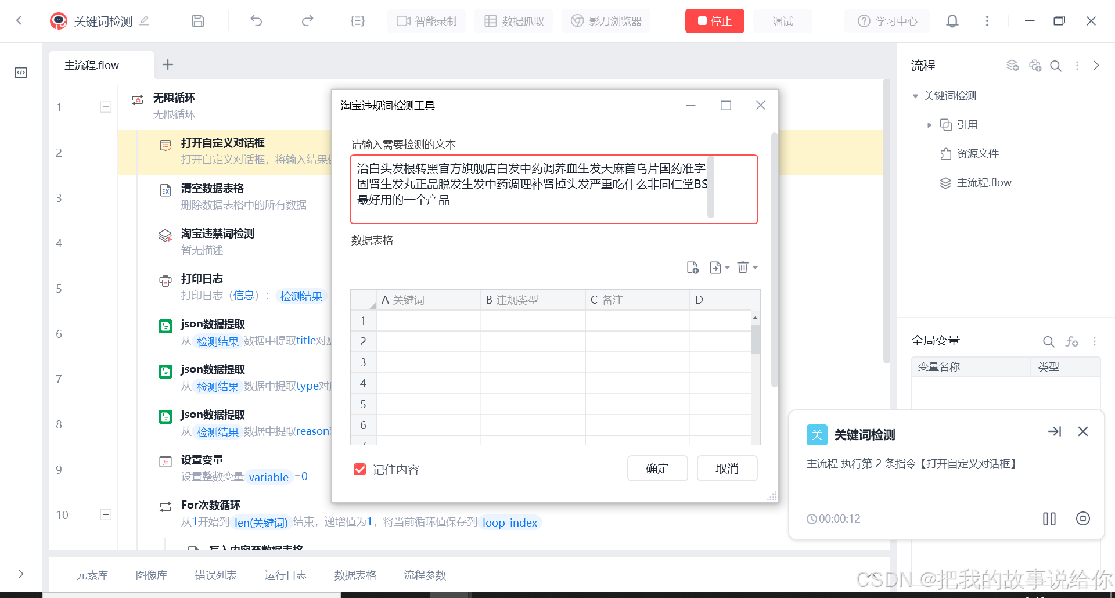This screenshot has width=1115, height=598.
Task: Select column header B 违规类型
Action: (x=533, y=300)
